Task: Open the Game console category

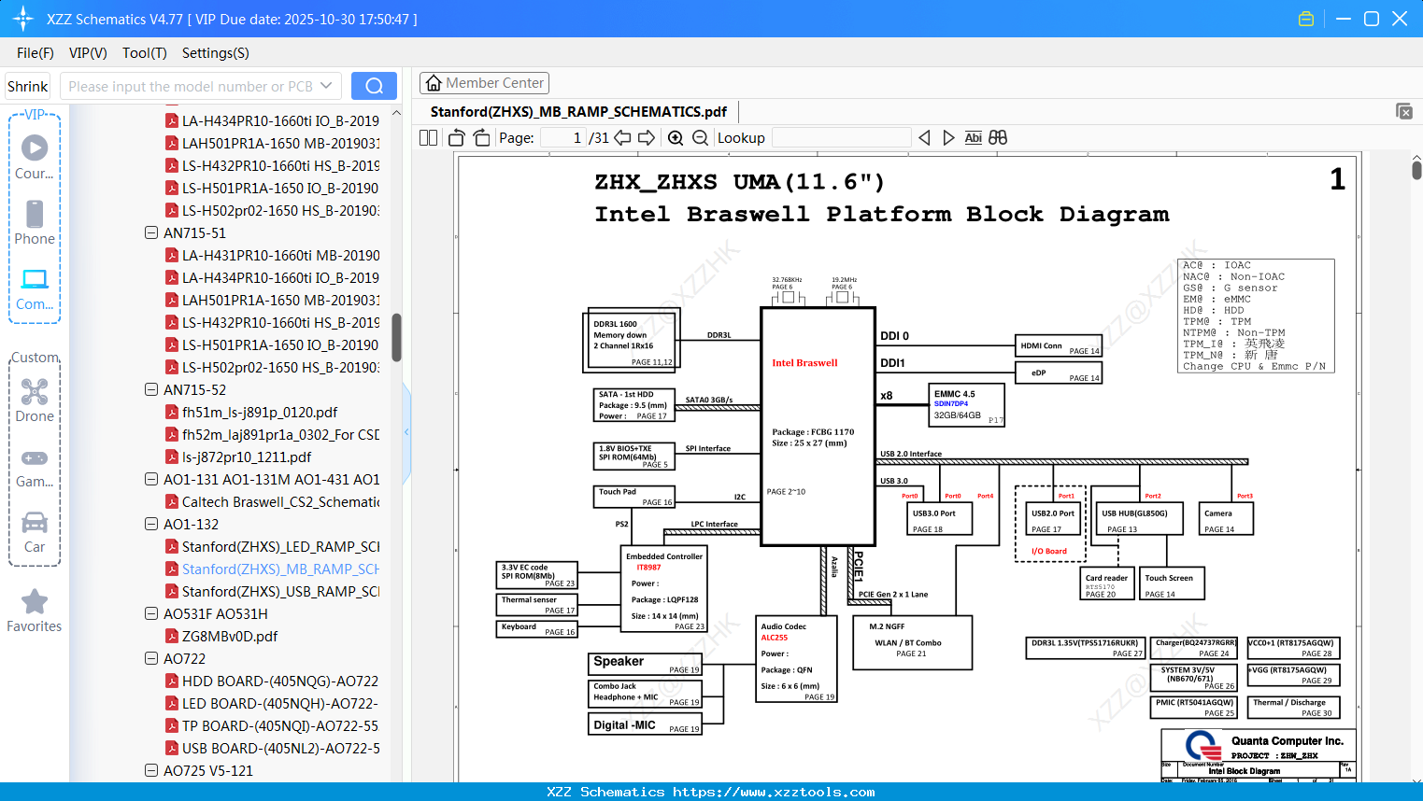Action: pos(35,467)
